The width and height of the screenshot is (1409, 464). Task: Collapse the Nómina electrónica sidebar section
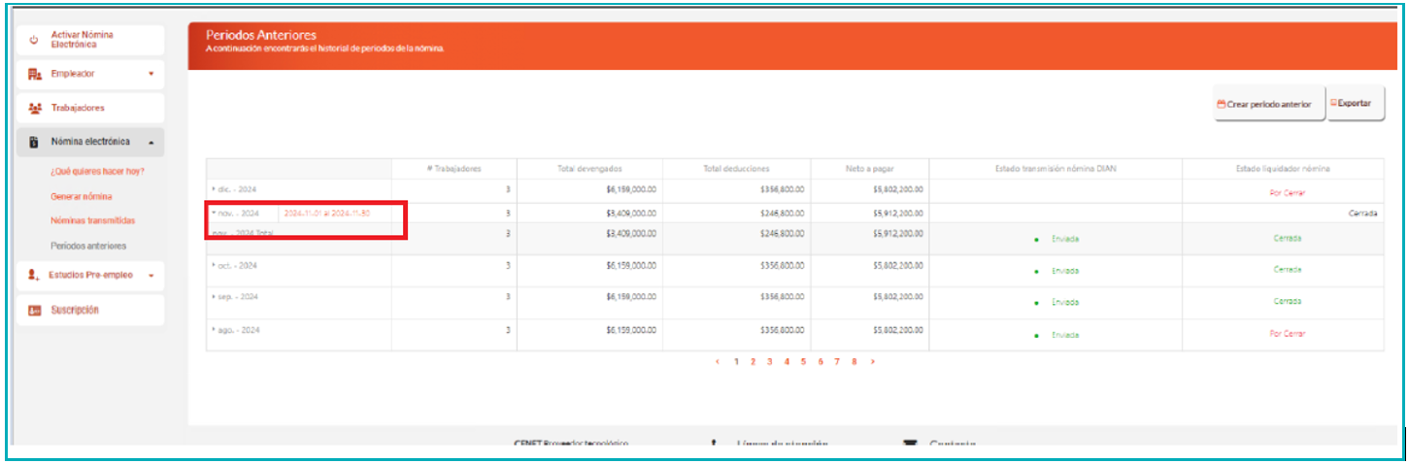click(x=151, y=143)
